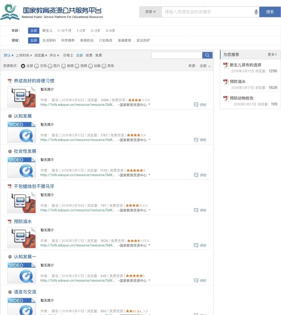Expand the 来源 全部 source dropdown

pyautogui.click(x=209, y=66)
